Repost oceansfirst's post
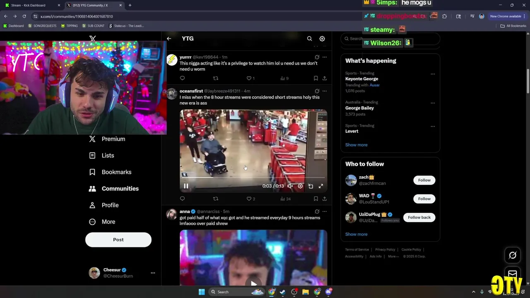The image size is (530, 298). point(215,199)
